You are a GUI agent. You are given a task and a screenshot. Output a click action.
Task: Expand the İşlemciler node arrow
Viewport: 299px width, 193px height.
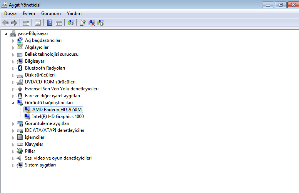[x=13, y=138]
